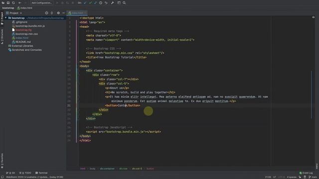Screen dimensions: 319x179
Task: Open the Add Configuration dropdown
Action: 42,3
